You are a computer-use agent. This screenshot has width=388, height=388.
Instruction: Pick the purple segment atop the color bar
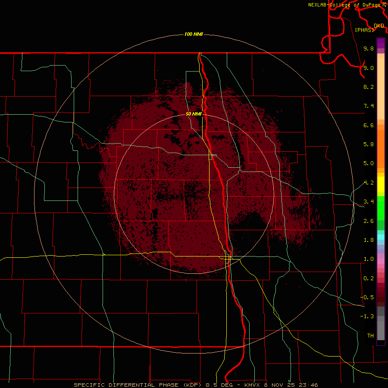(x=381, y=43)
